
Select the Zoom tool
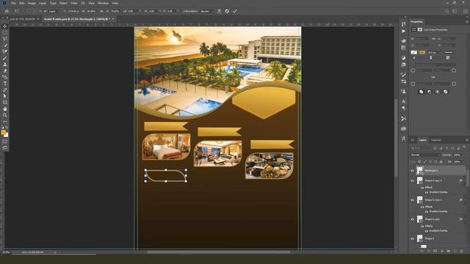5,115
